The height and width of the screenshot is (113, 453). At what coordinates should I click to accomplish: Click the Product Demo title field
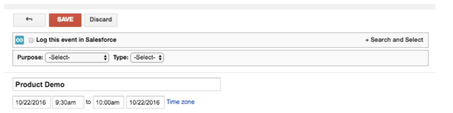(x=117, y=84)
